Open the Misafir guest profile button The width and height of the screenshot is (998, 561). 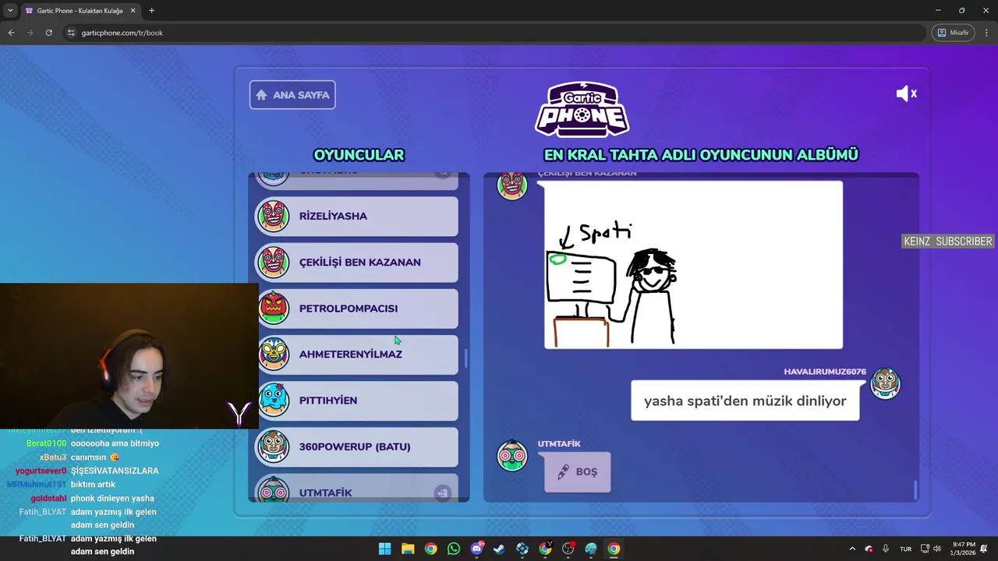tap(953, 33)
